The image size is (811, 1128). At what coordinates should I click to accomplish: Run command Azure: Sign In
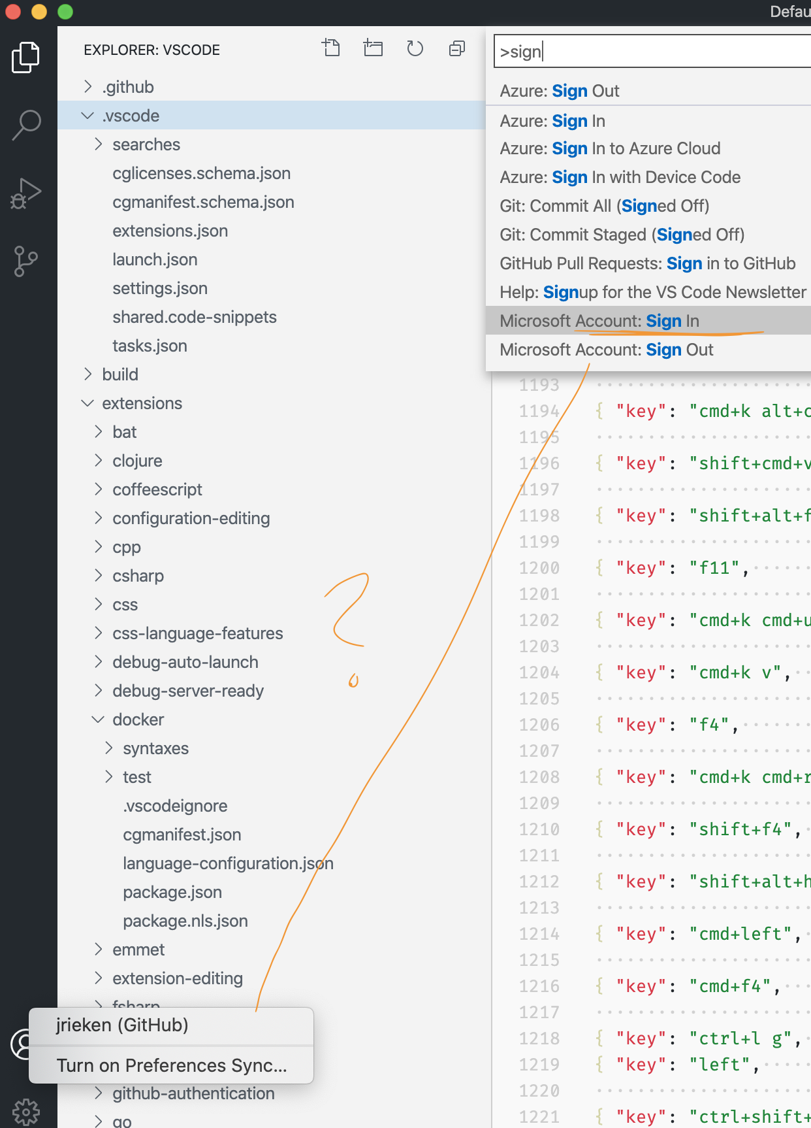[648, 121]
